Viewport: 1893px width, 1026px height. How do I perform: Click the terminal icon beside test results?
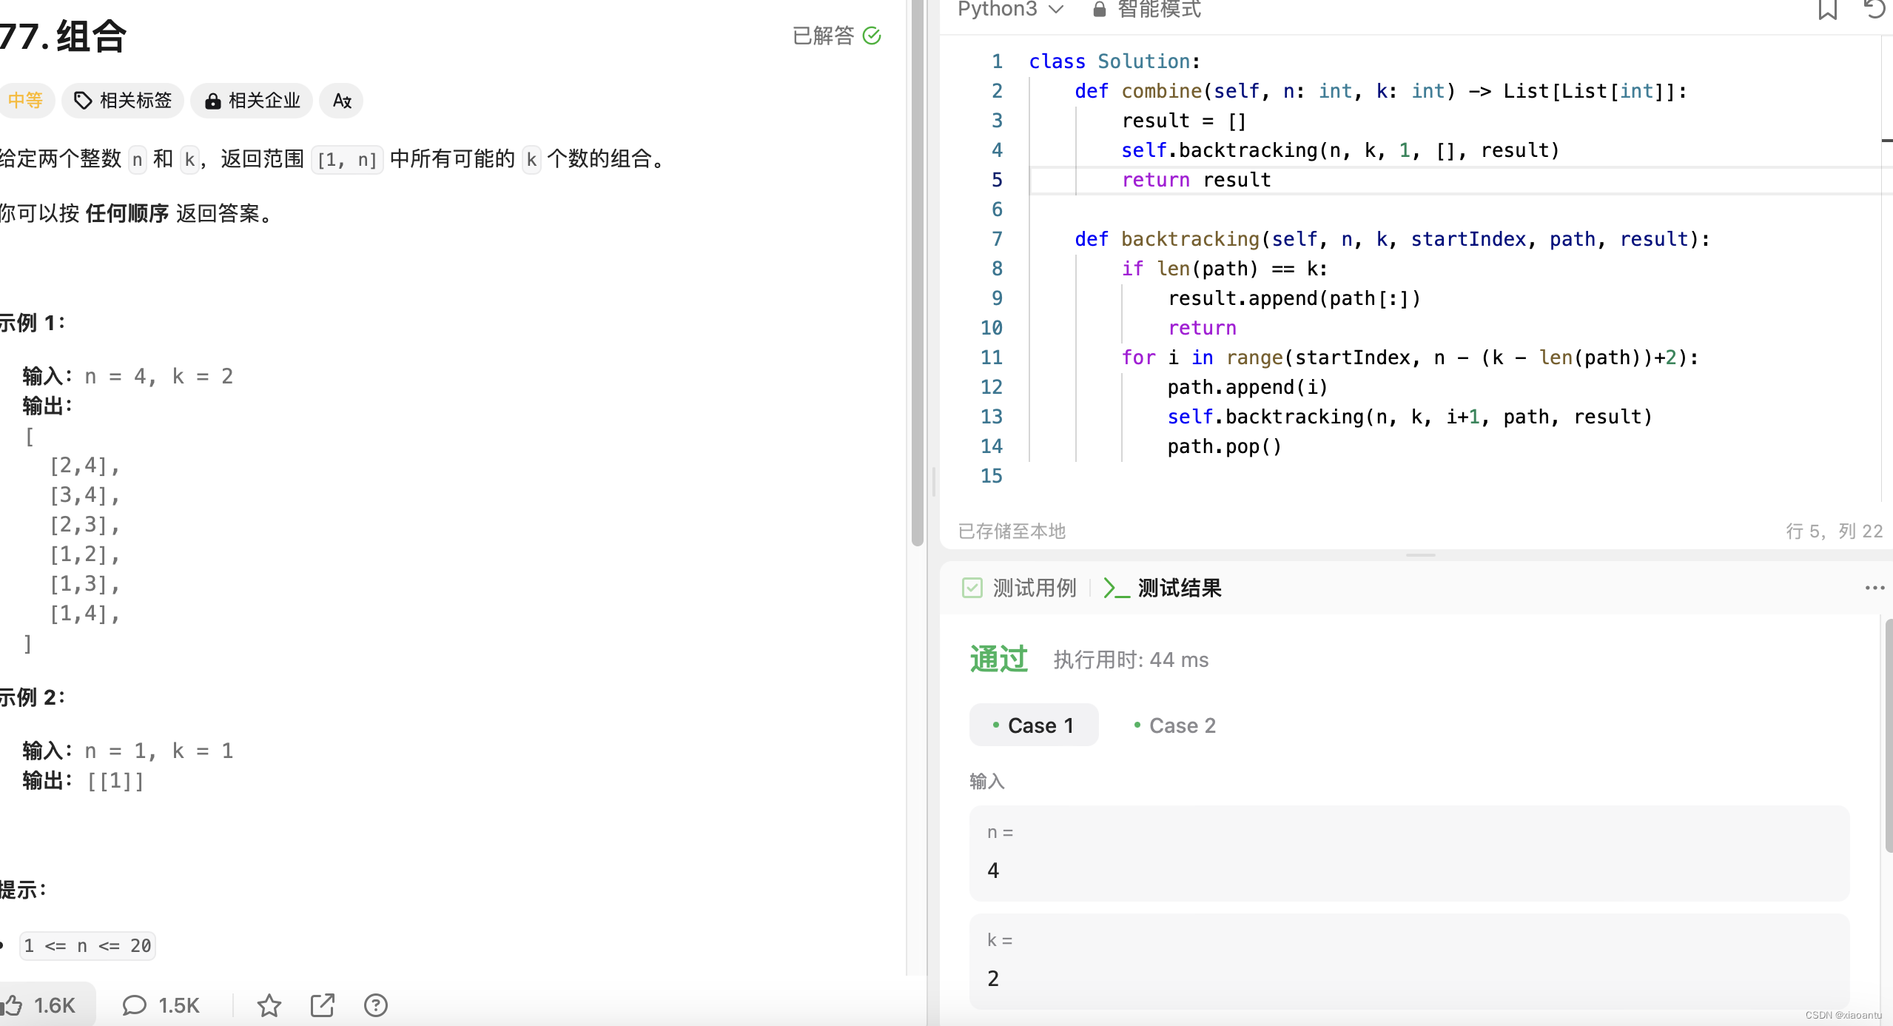1116,588
